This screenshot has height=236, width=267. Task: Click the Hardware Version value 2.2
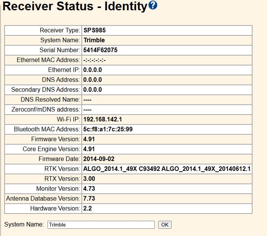pyautogui.click(x=87, y=208)
